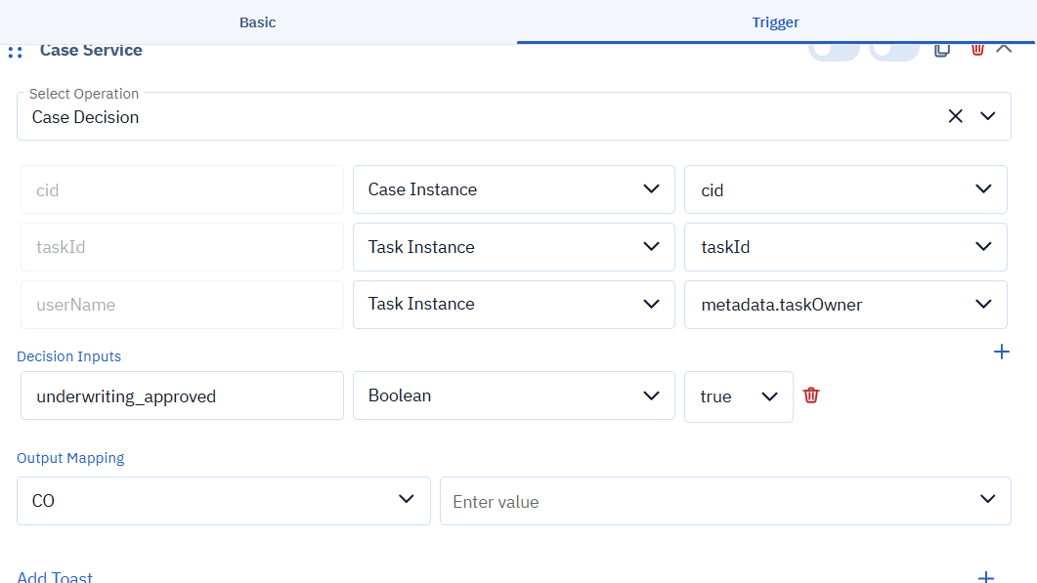Expand the metadata.taskOwner dropdown

845,305
